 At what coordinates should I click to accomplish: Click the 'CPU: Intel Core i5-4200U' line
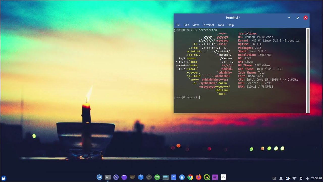click(268, 80)
